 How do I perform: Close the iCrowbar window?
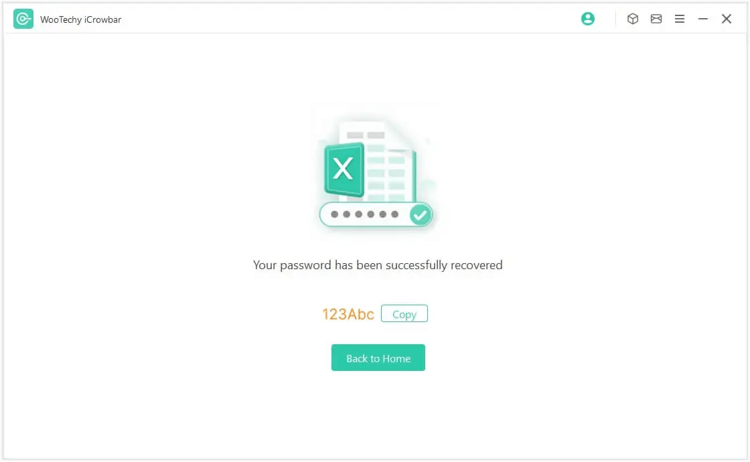pyautogui.click(x=726, y=19)
